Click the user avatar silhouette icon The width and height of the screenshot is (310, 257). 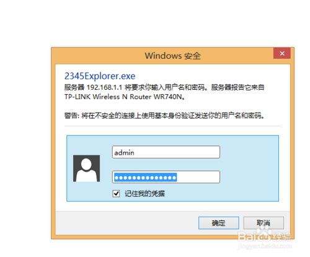[86, 168]
